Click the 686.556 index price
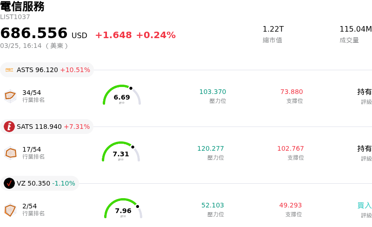This screenshot has height=227, width=372. click(34, 33)
